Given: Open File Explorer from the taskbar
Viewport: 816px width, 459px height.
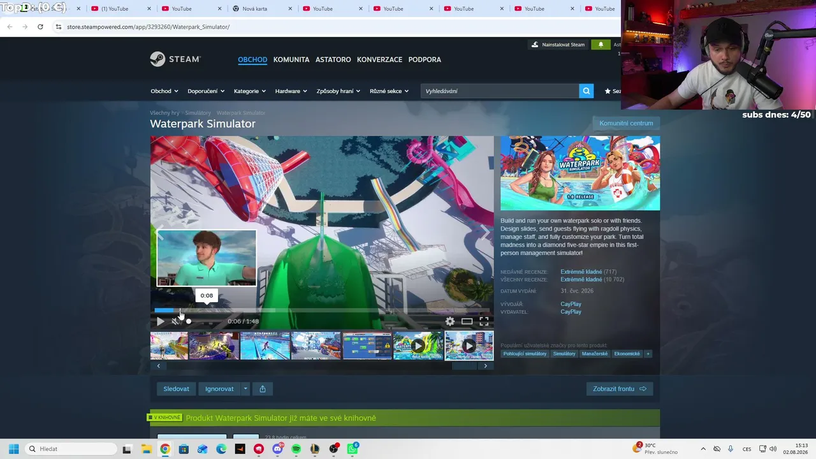Looking at the screenshot, I should click(x=145, y=449).
